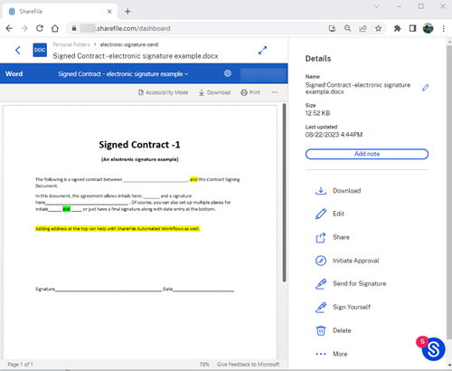Click the share page icon in address bar
452x371 pixels.
point(363,28)
